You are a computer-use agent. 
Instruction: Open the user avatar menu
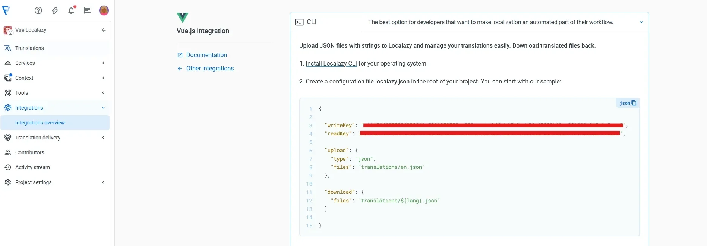click(x=104, y=10)
